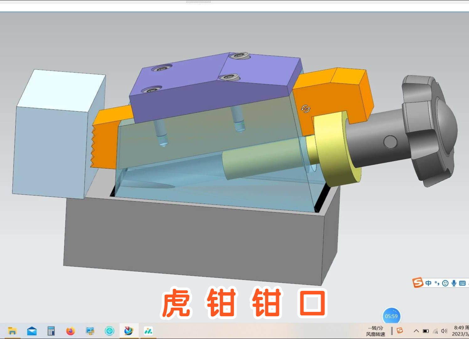Open File Explorer from the taskbar
The width and height of the screenshot is (469, 339).
[12, 331]
